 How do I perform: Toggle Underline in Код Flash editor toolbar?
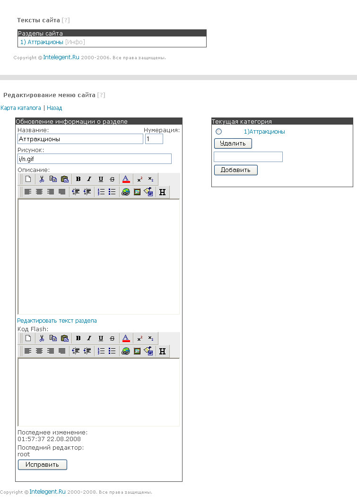click(x=101, y=338)
